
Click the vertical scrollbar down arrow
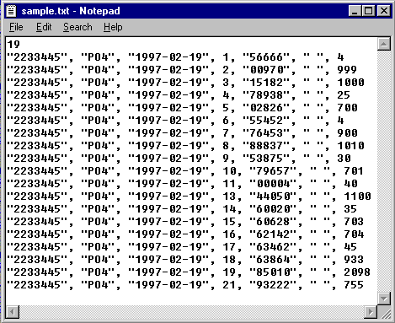(384, 299)
